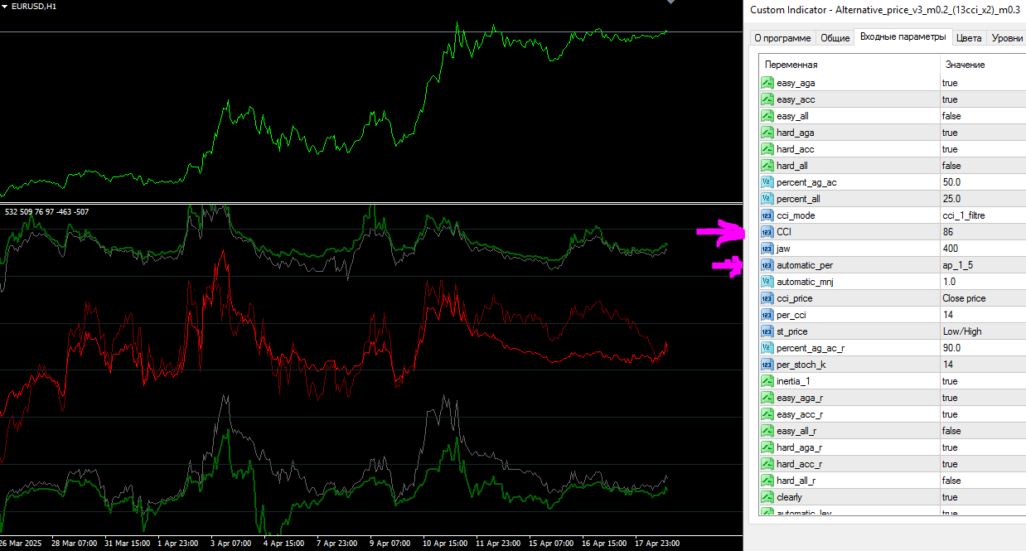Click the st_price row icon
Image resolution: width=1026 pixels, height=551 pixels.
(x=767, y=331)
